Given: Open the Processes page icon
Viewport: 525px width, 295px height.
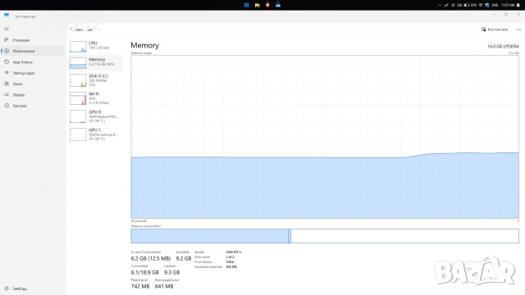Looking at the screenshot, I should [x=7, y=40].
